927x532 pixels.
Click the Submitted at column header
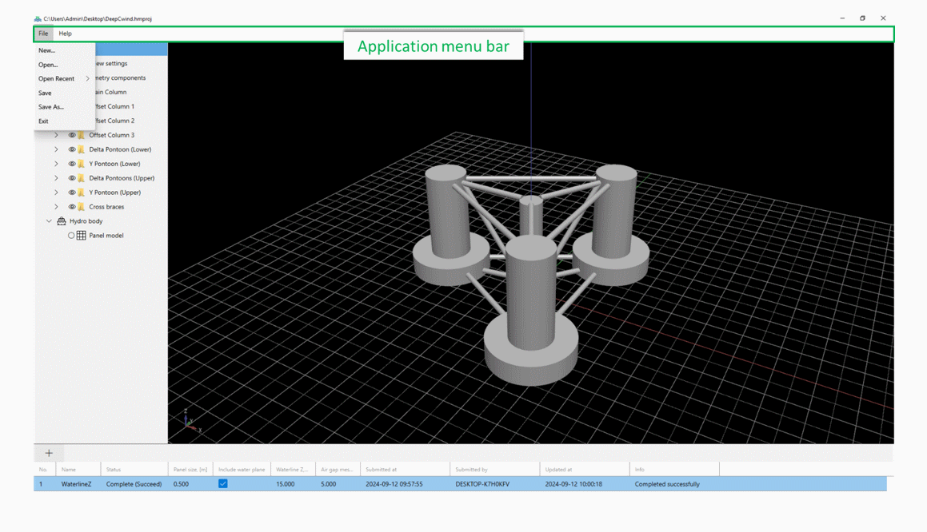coord(405,470)
